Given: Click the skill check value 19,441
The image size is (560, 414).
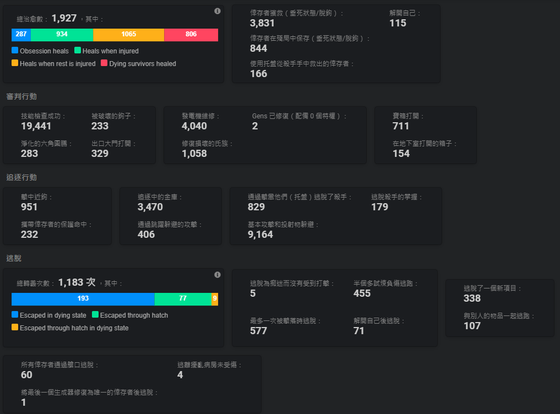Looking at the screenshot, I should point(36,126).
